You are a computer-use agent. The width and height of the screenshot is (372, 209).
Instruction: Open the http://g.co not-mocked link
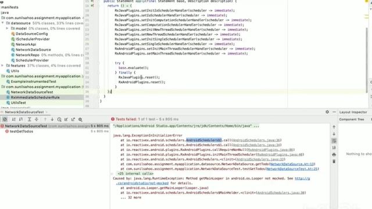coord(302,178)
